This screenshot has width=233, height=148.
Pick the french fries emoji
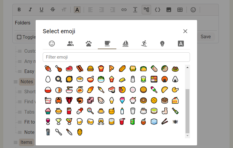tap(101, 69)
